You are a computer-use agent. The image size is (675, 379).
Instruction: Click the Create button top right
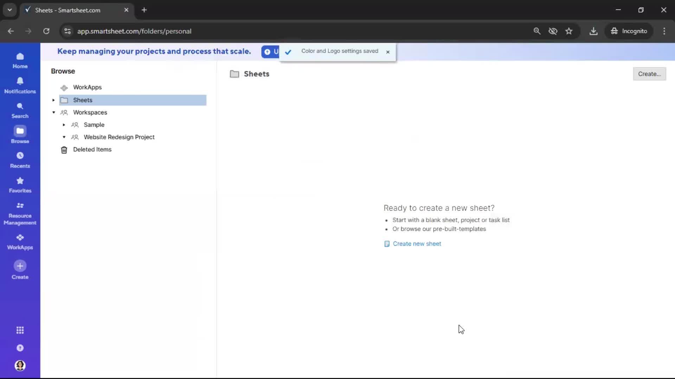[649, 74]
